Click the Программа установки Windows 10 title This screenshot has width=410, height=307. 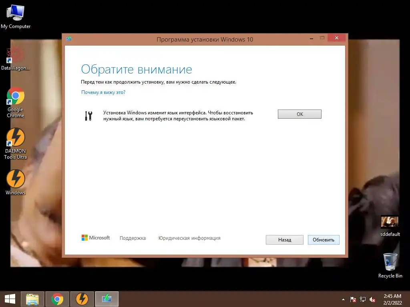[205, 40]
